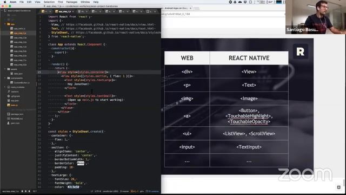Open the Atom application menu
Viewport: 346px width, 195px height.
[13, 2]
